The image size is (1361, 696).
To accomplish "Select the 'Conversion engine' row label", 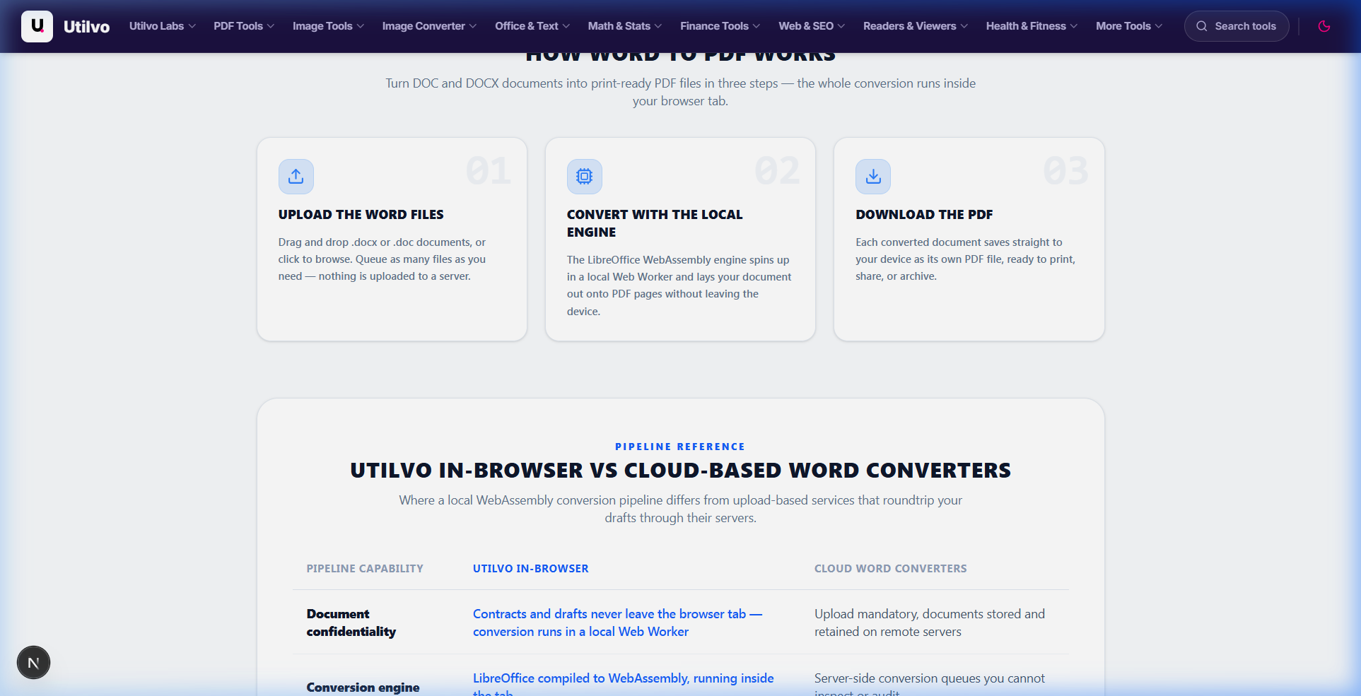I will coord(363,688).
